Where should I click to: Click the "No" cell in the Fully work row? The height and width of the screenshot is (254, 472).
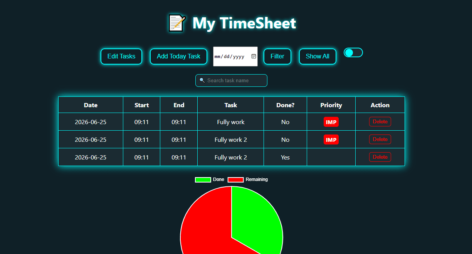[x=285, y=122]
